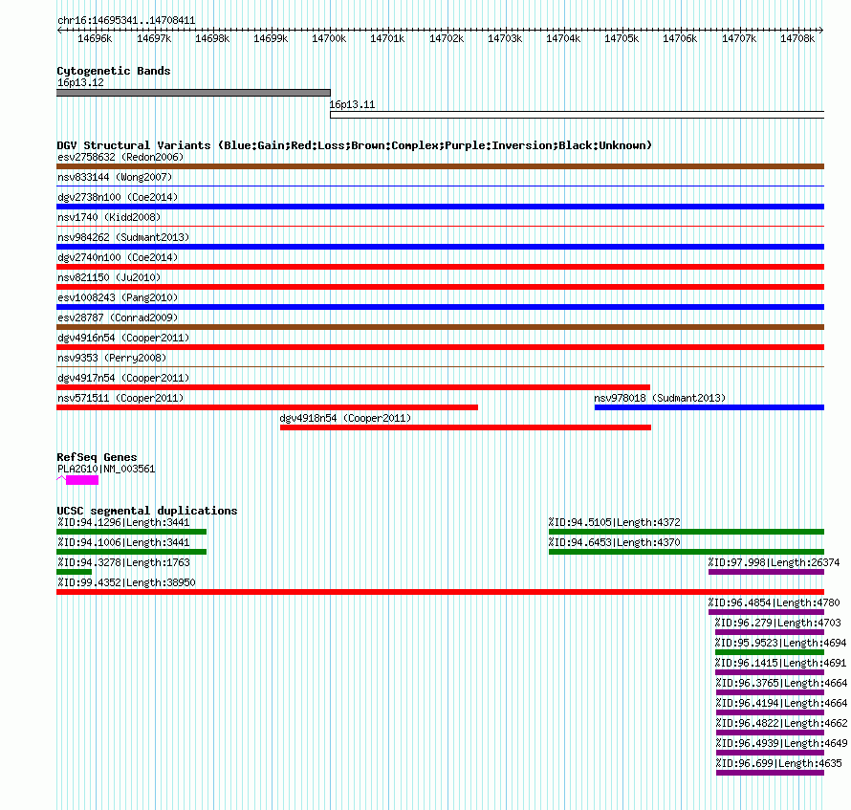Viewport: 851px width, 810px height.
Task: Click the %ID:97.998|Length:26374 label
Action: pos(774,562)
